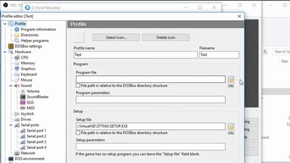This screenshot has height=163, width=290.
Task: Click the Joystick icon in tree
Action: pos(17,114)
